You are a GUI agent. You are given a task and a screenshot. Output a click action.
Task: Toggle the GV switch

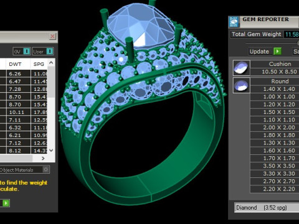pos(22,51)
